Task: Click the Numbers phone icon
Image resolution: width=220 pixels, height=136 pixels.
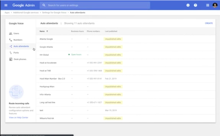Action: pos(11,40)
